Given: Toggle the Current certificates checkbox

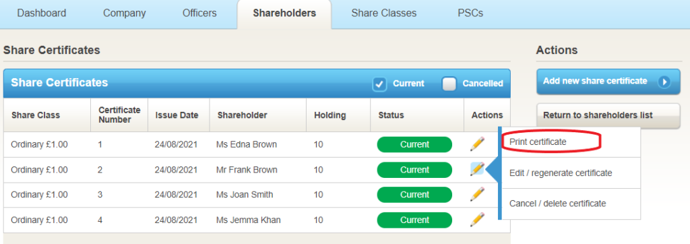Looking at the screenshot, I should pos(379,84).
